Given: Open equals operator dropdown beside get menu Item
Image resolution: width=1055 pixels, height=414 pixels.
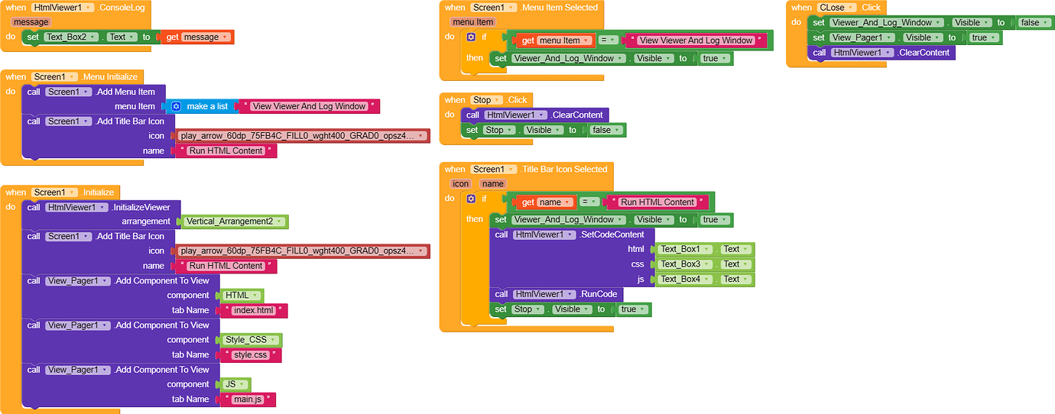Looking at the screenshot, I should click(607, 40).
